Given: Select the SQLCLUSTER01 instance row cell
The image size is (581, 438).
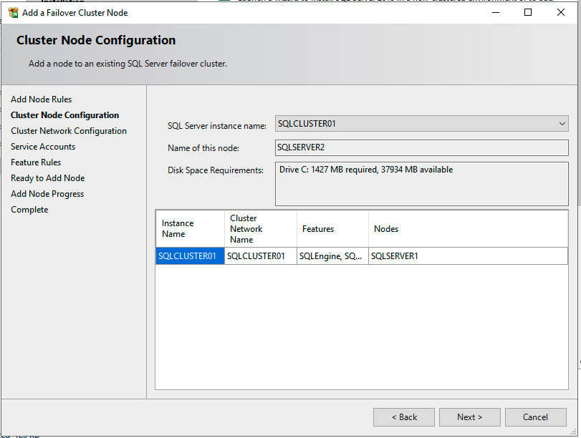Looking at the screenshot, I should pos(190,256).
